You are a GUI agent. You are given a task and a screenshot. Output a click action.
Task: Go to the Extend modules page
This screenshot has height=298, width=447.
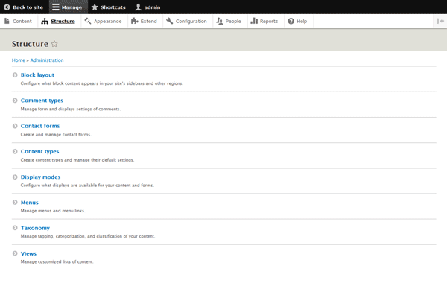click(144, 21)
